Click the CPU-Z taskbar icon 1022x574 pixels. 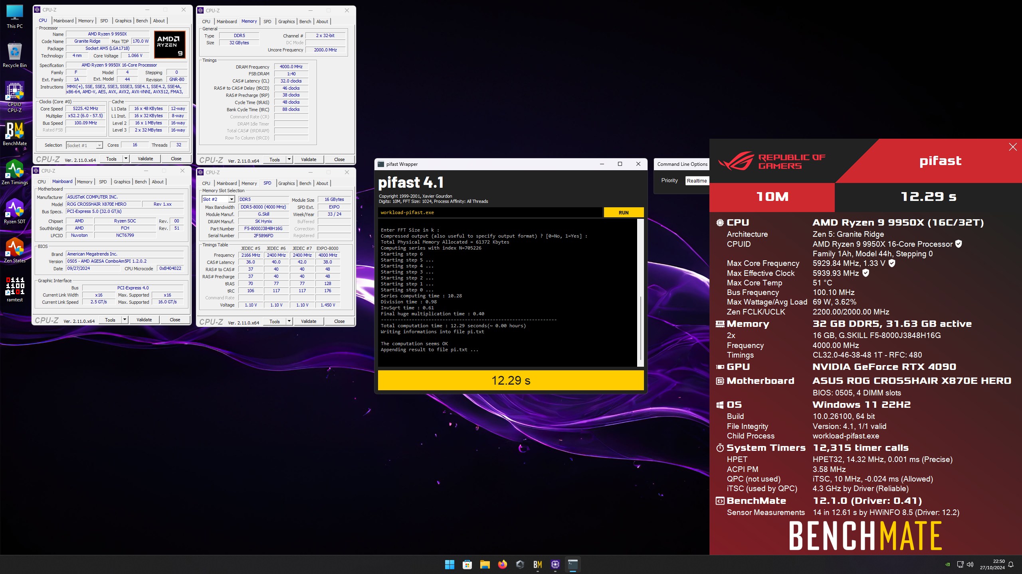555,564
